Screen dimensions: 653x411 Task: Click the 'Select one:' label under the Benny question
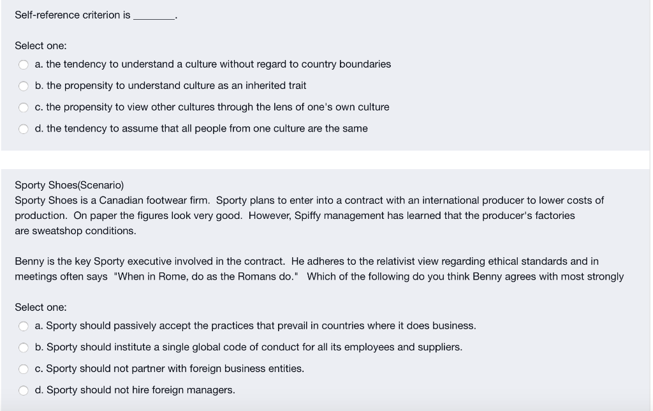point(40,307)
